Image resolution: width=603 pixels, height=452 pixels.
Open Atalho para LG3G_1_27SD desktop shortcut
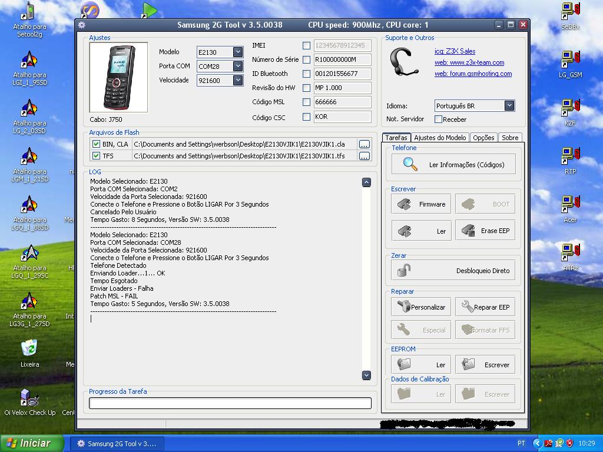(29, 310)
